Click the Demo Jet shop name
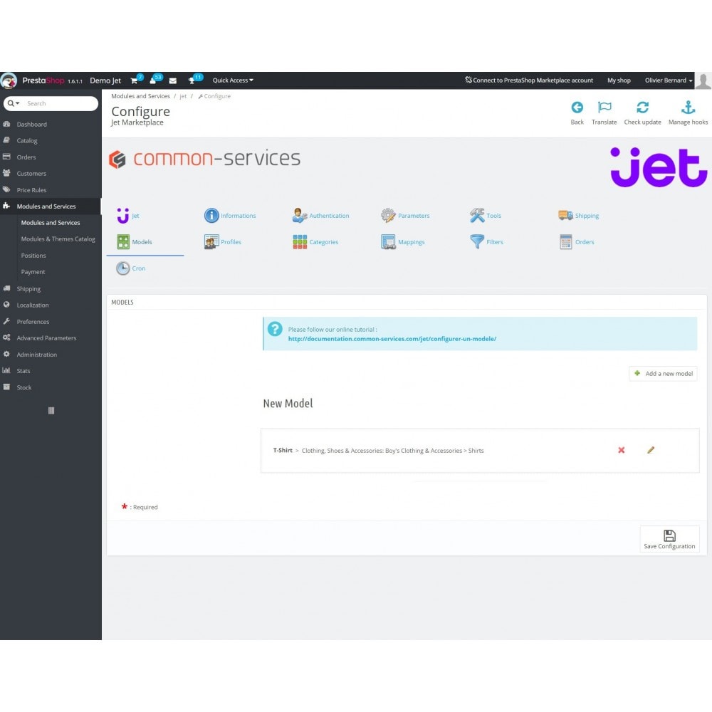Screen dimensions: 712x712 pyautogui.click(x=105, y=80)
